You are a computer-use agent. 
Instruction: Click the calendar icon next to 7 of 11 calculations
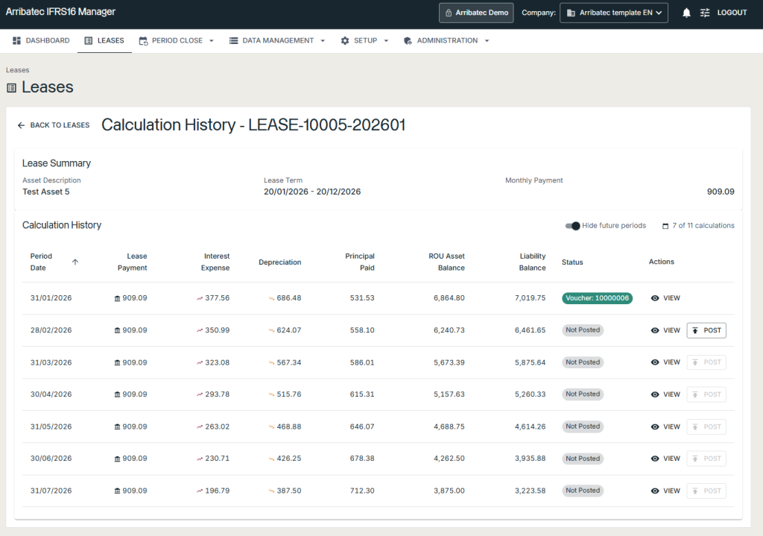tap(665, 226)
